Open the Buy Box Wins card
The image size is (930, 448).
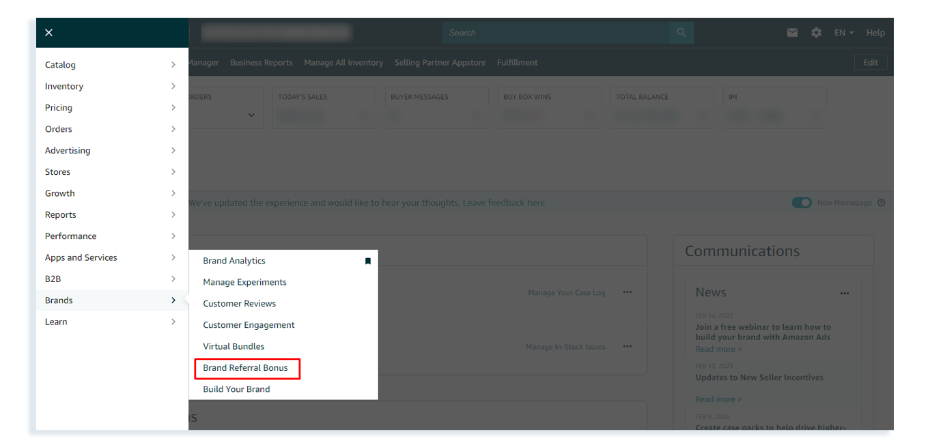click(x=550, y=107)
